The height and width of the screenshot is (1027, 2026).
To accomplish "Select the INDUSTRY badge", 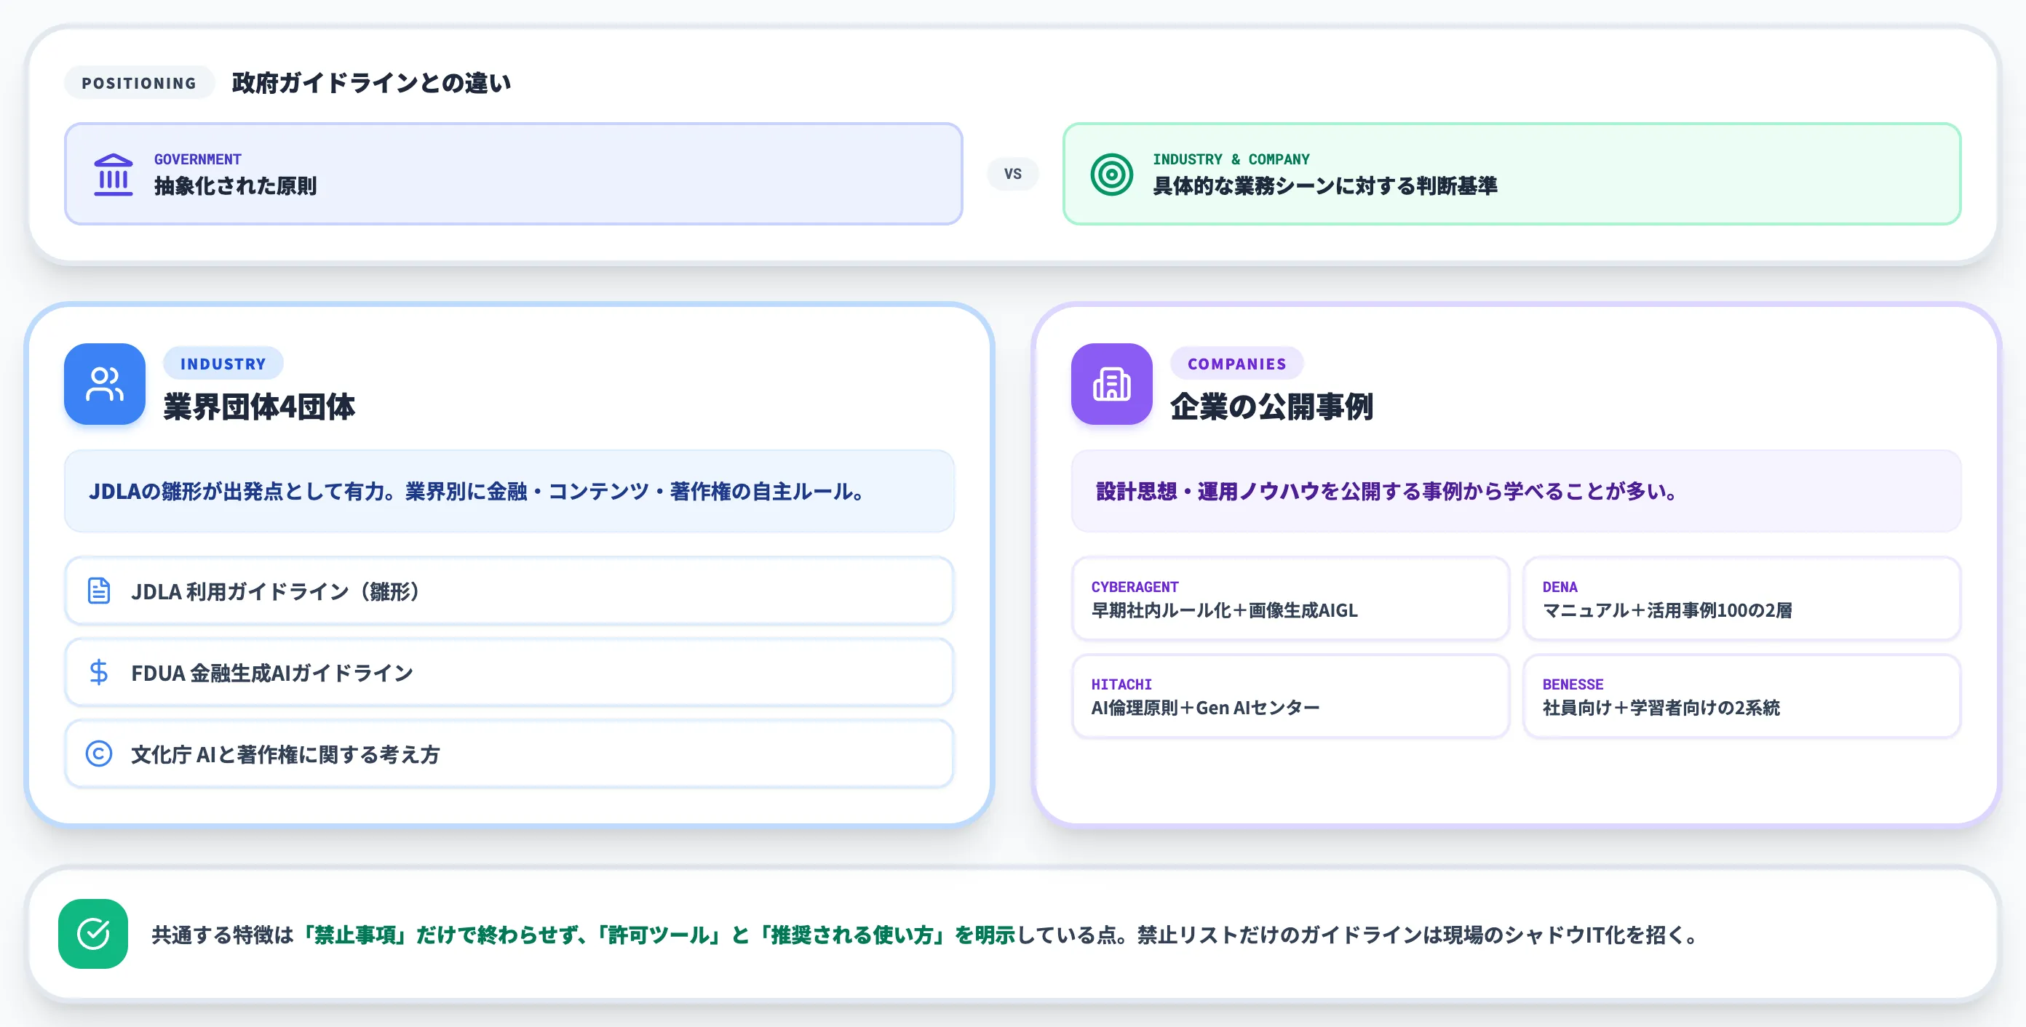I will click(223, 363).
